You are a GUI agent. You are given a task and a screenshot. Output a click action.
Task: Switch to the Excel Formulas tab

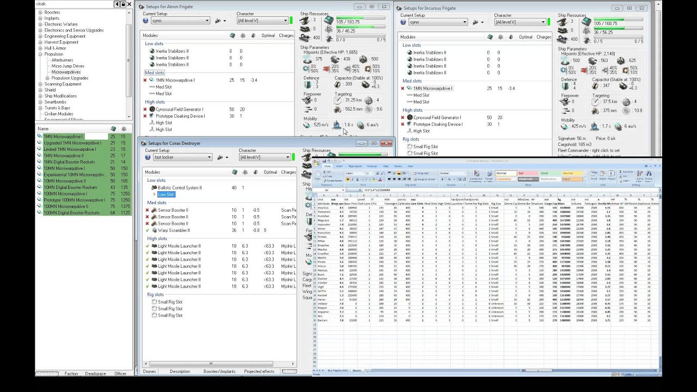tap(371, 166)
